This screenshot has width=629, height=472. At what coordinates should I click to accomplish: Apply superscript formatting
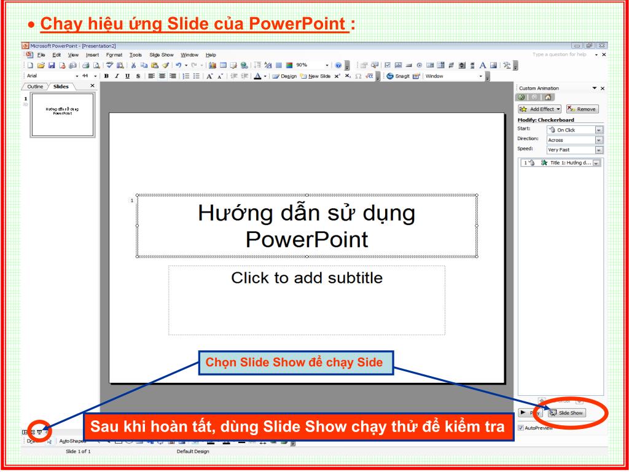click(x=337, y=76)
